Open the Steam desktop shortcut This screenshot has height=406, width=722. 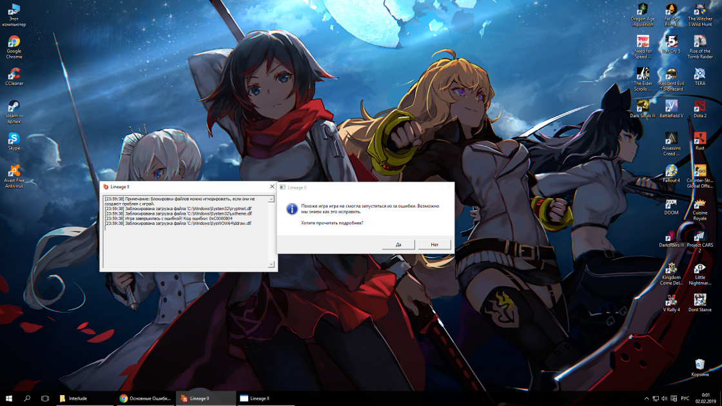pyautogui.click(x=14, y=107)
